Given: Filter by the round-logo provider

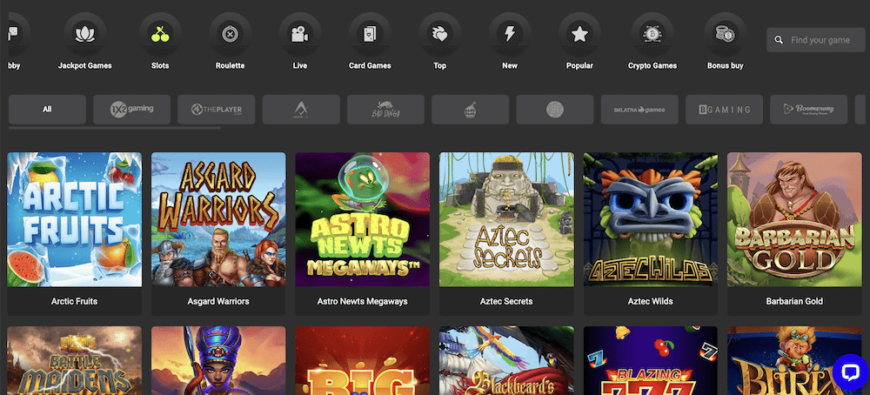Looking at the screenshot, I should 555,110.
